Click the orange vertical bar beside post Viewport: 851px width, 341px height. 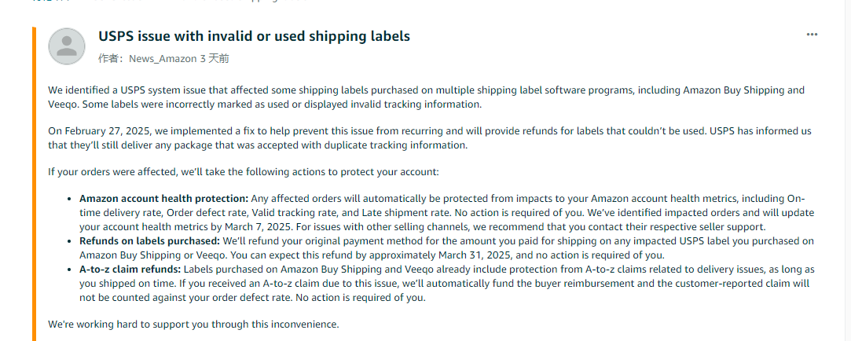tap(34, 184)
